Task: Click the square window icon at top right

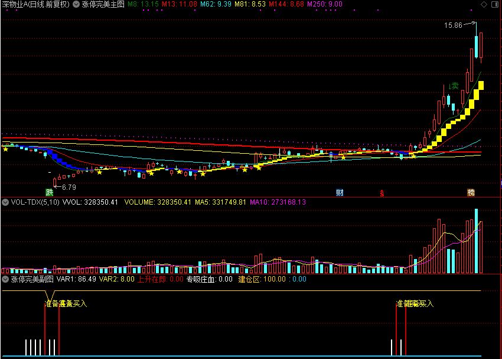Action: [494, 4]
